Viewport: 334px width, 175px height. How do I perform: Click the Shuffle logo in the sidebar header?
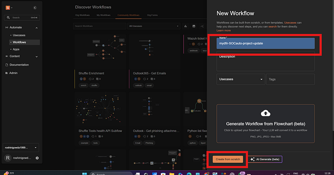pyautogui.click(x=8, y=8)
